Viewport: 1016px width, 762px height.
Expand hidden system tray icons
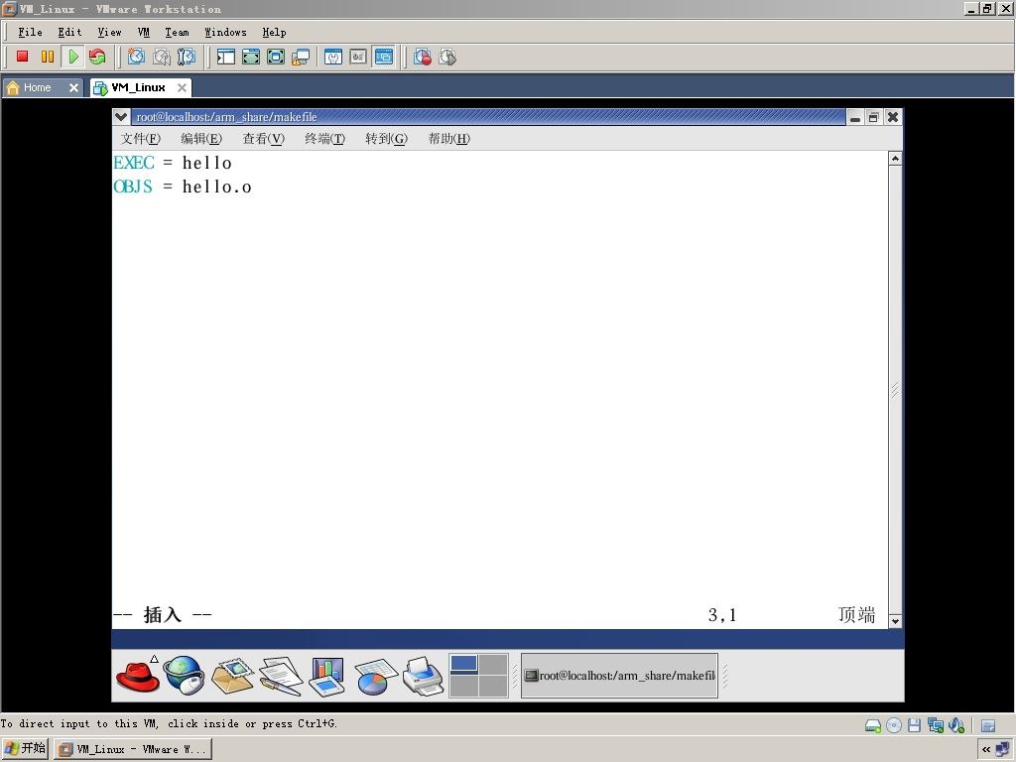986,749
